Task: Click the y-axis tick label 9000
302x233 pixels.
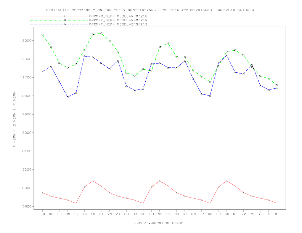Action: coord(27,132)
